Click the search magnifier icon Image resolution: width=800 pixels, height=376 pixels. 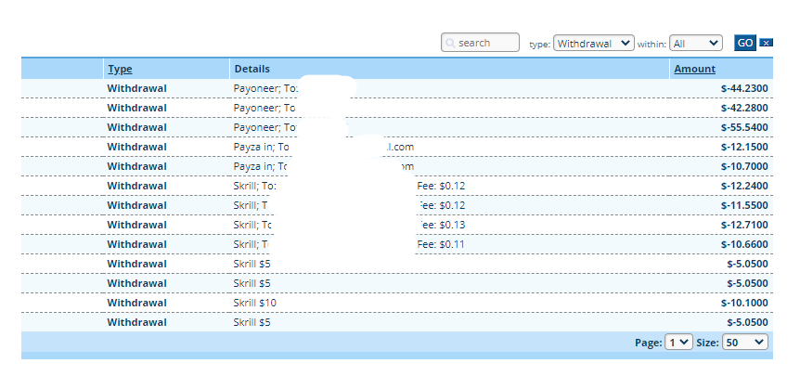(x=450, y=43)
